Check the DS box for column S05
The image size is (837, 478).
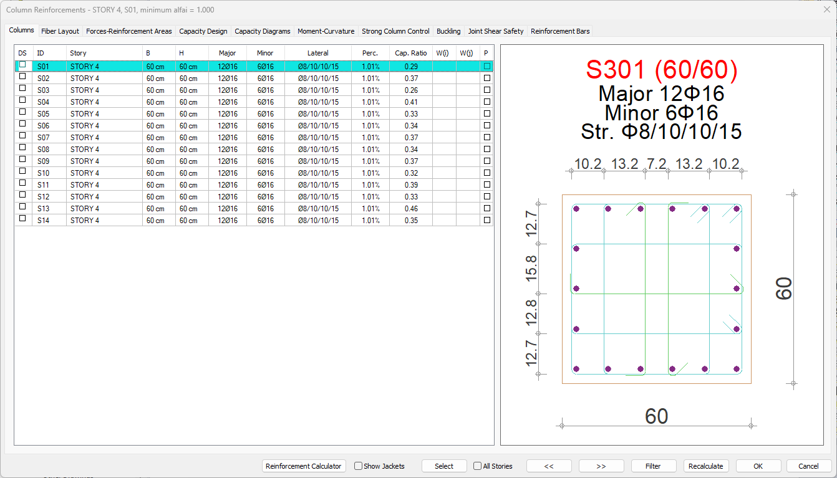coord(23,112)
